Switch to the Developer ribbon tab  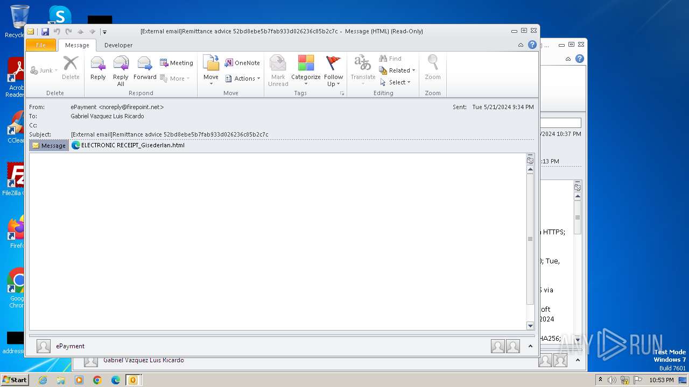pyautogui.click(x=118, y=45)
